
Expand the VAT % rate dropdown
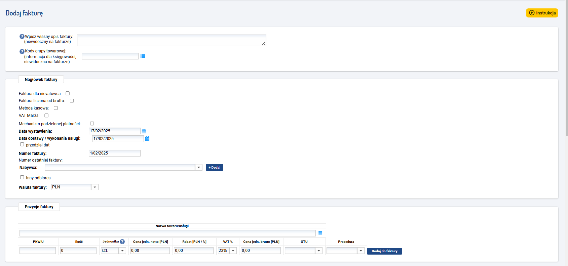pyautogui.click(x=233, y=251)
